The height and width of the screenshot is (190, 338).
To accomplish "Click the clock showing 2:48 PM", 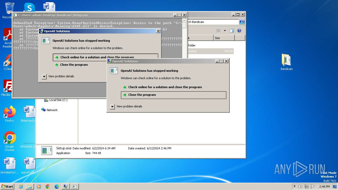I will (324, 187).
